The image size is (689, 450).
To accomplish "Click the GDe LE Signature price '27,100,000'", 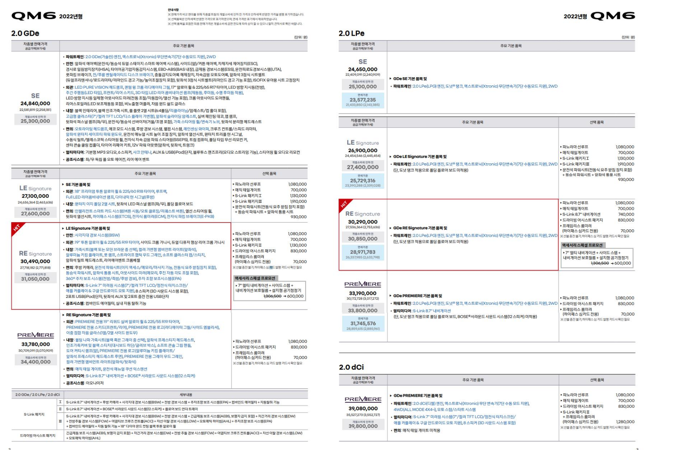I will click(35, 196).
